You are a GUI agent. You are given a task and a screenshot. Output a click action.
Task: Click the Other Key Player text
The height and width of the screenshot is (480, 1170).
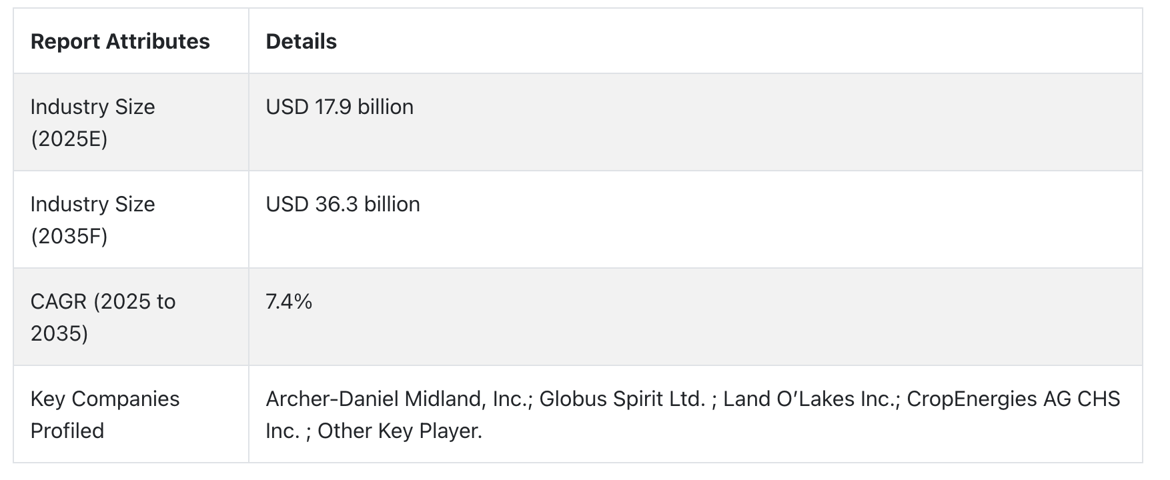point(399,431)
